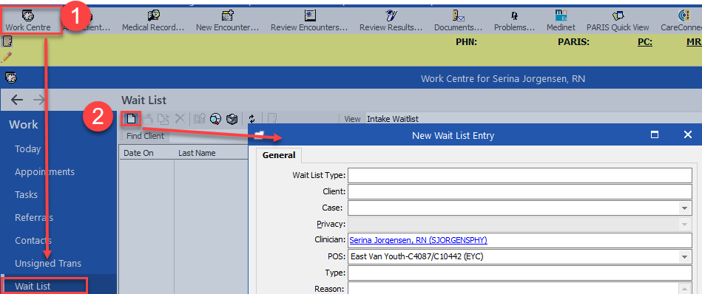Expand the Privacy dropdown
The height and width of the screenshot is (294, 702).
[684, 225]
